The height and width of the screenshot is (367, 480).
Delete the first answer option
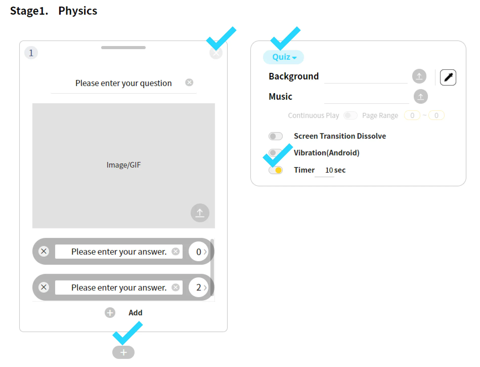(44, 251)
